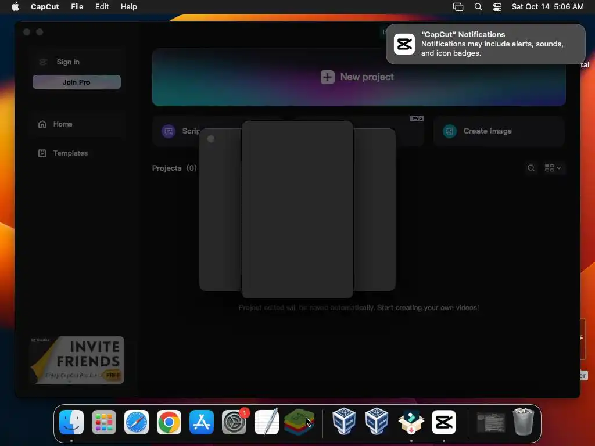Search projects with the magnifier icon
This screenshot has width=595, height=446.
pyautogui.click(x=531, y=168)
